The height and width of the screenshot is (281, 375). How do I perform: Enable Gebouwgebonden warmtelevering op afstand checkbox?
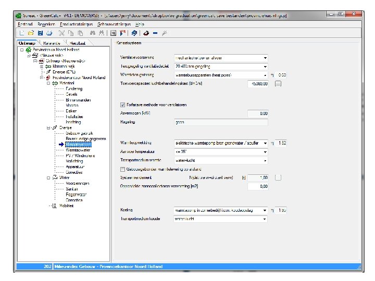[123, 170]
